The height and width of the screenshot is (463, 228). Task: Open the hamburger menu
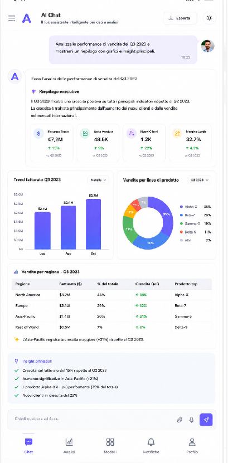pos(12,18)
